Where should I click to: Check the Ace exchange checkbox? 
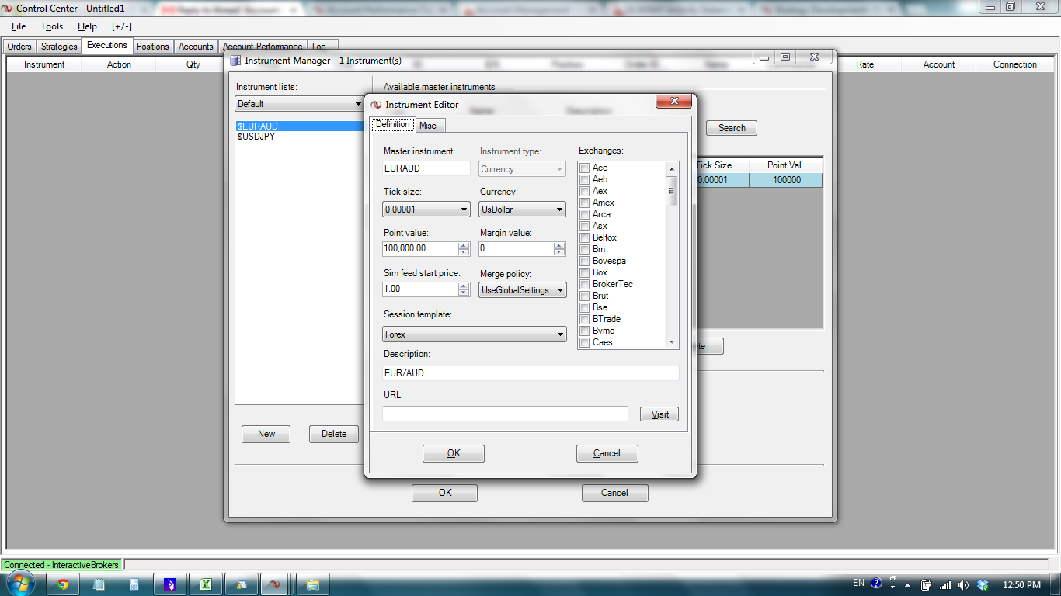tap(584, 168)
